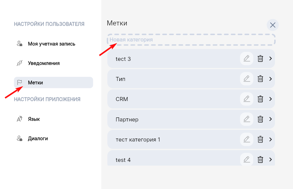Click the trash icon next to CRM
293x189 pixels.
pyautogui.click(x=260, y=99)
